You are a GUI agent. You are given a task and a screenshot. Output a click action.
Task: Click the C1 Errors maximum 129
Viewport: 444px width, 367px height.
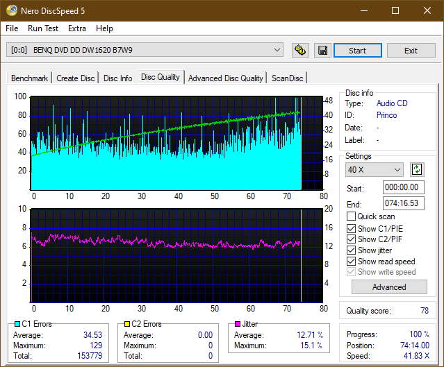pos(96,345)
